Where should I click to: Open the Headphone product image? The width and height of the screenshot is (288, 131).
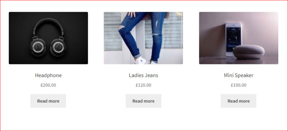pos(48,38)
